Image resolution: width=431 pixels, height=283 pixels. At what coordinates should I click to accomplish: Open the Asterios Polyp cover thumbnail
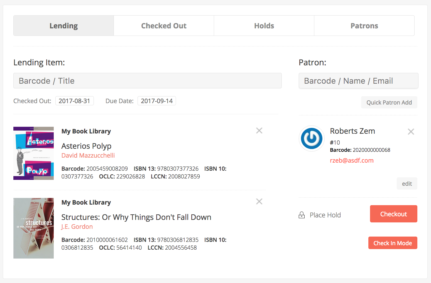click(33, 153)
